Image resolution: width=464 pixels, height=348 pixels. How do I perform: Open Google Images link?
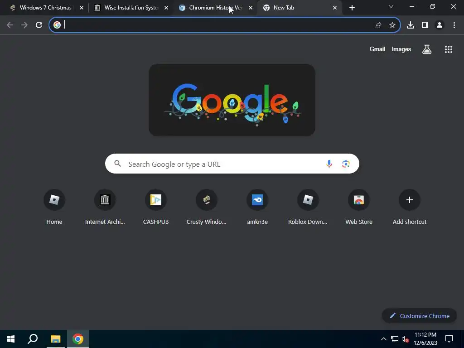pos(401,49)
